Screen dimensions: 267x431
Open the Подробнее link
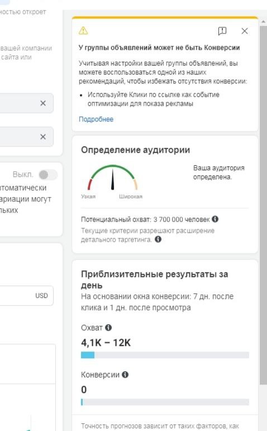pyautogui.click(x=96, y=119)
